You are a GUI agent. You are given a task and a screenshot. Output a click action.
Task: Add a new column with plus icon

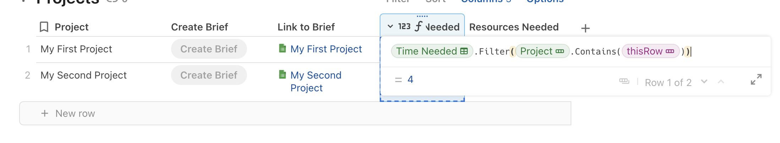pos(585,28)
